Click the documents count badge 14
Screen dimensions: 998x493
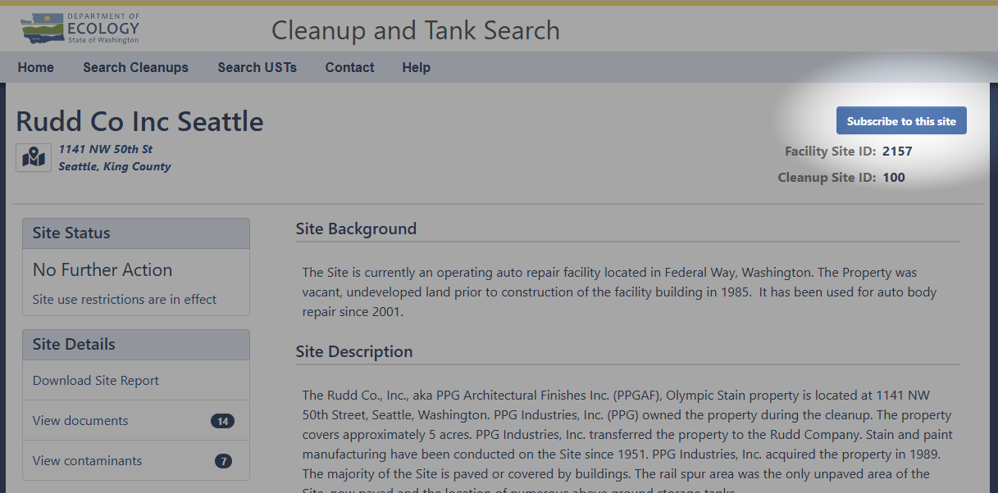(x=222, y=421)
